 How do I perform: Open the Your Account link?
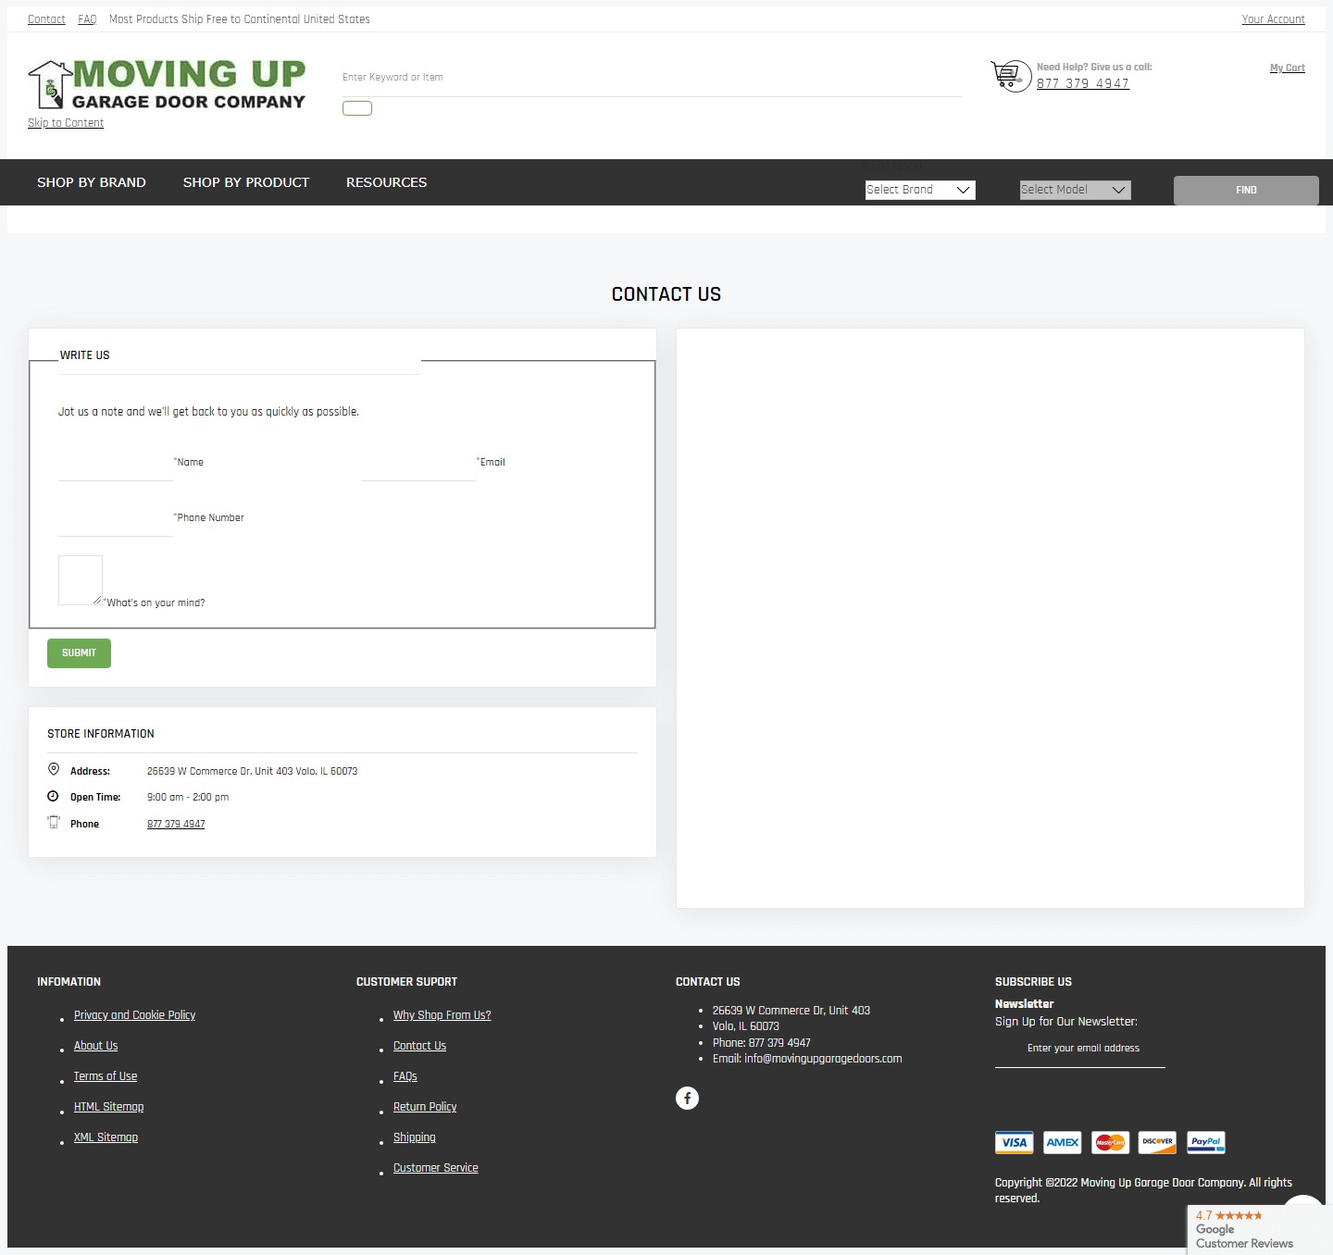click(x=1273, y=19)
